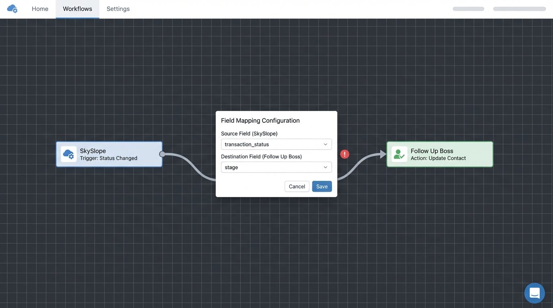Open the Source Field (SkySlope) dropdown
The width and height of the screenshot is (553, 308).
(x=276, y=144)
